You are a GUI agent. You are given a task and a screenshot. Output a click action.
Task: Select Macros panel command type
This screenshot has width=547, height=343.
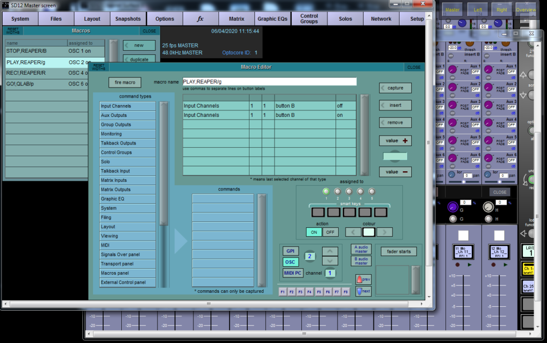tap(128, 273)
